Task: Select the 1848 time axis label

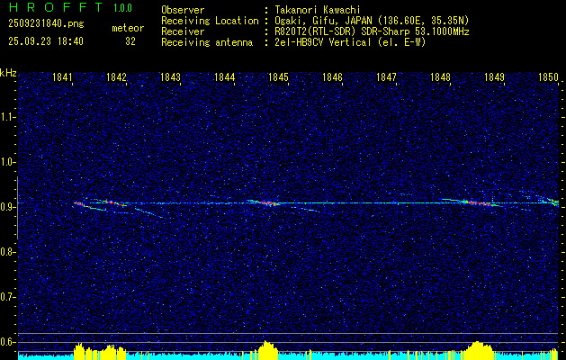Action: pyautogui.click(x=440, y=78)
